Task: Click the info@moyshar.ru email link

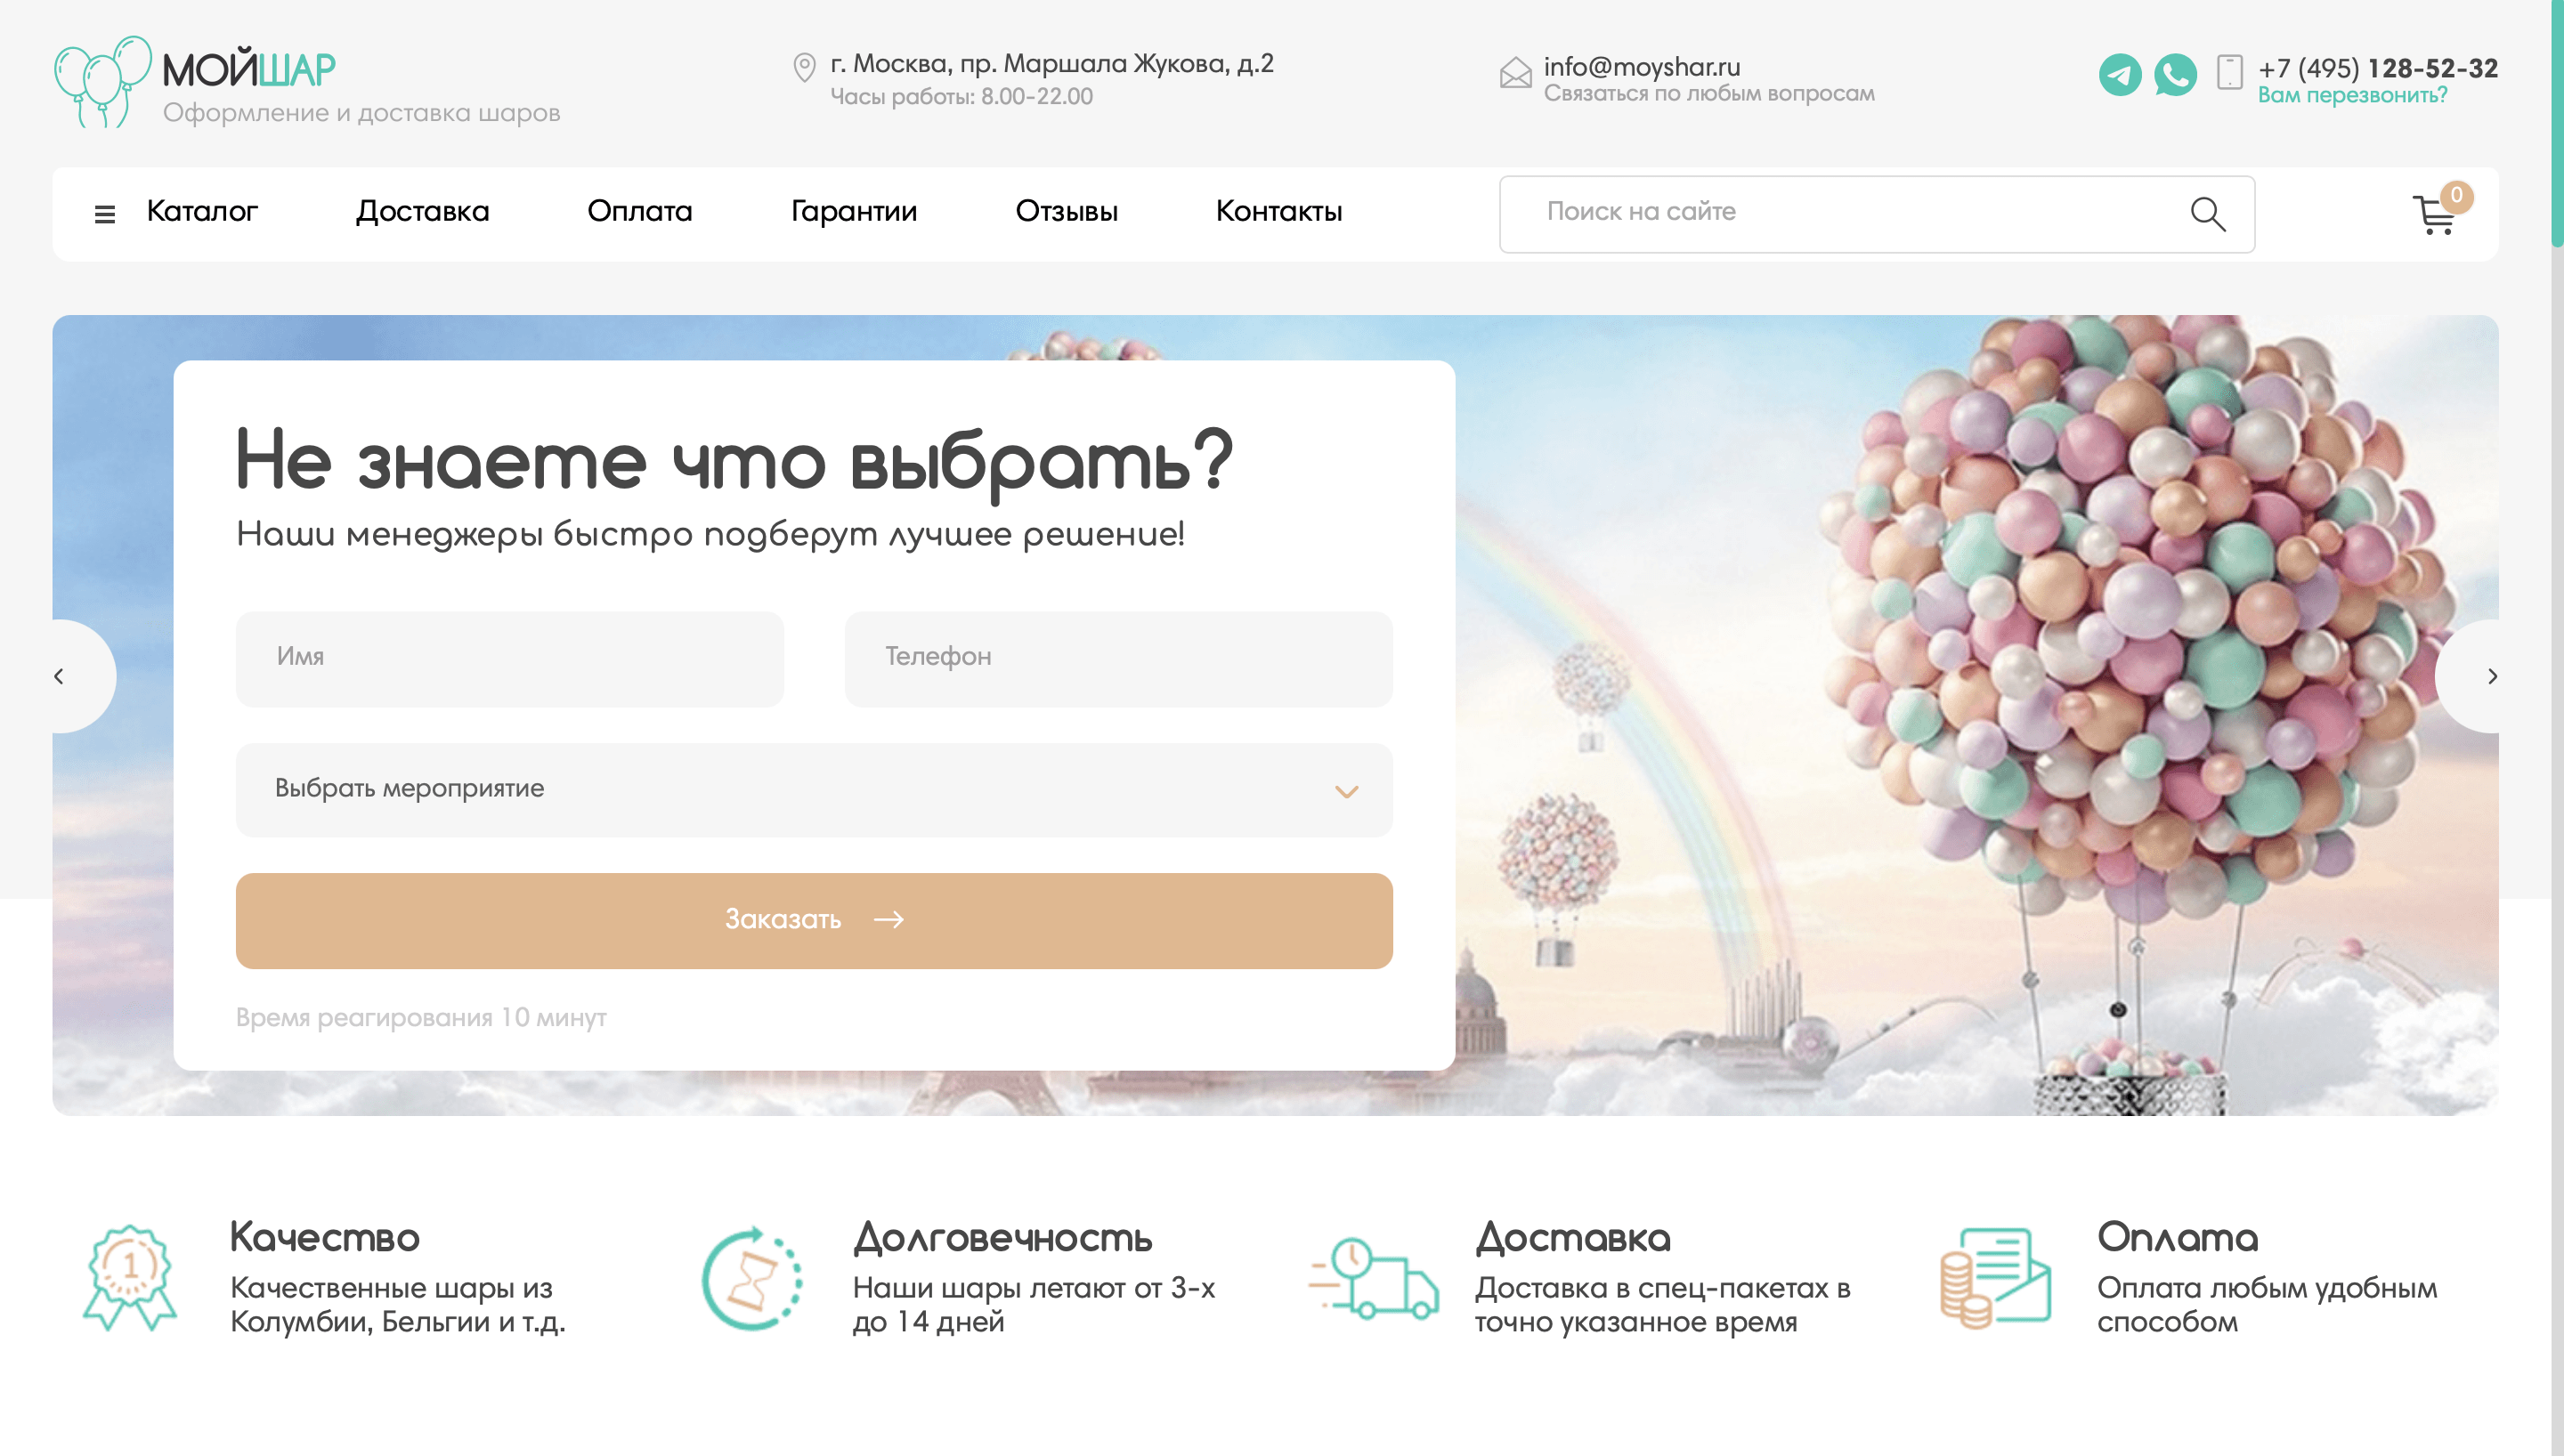Action: 1641,67
